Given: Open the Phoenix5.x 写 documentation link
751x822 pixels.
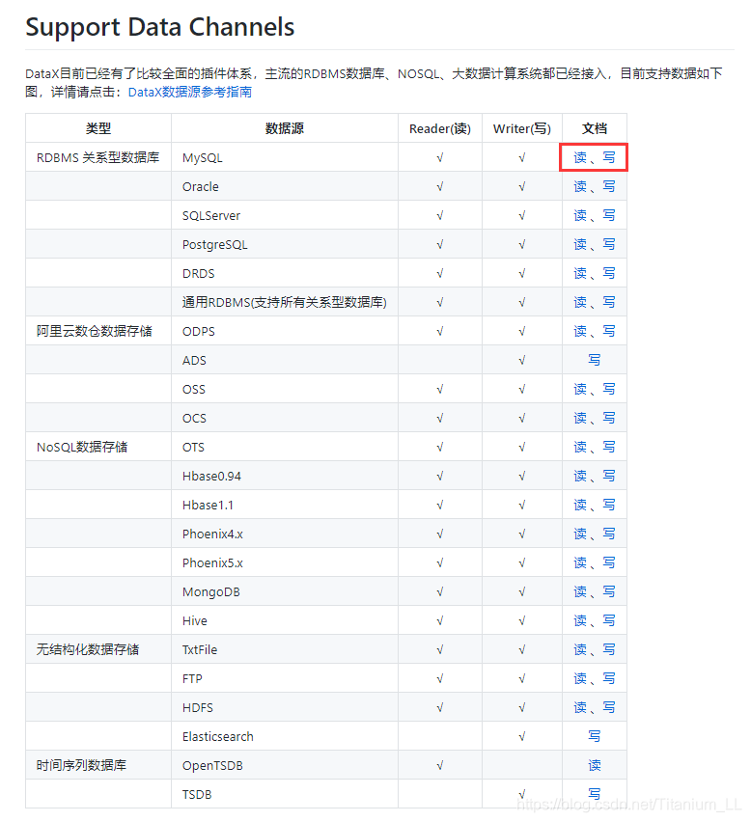Looking at the screenshot, I should point(608,562).
